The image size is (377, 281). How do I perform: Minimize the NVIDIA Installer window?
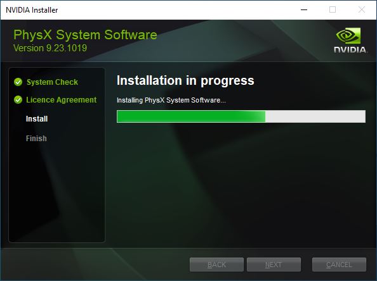click(304, 10)
